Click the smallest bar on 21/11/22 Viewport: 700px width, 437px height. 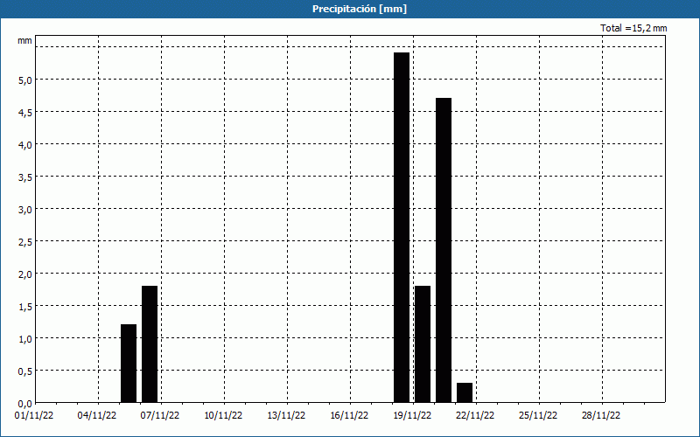465,392
